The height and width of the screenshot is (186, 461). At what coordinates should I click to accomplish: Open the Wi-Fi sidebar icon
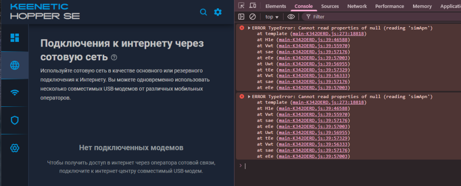coord(15,93)
